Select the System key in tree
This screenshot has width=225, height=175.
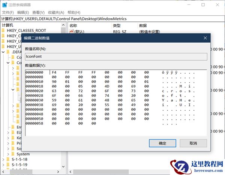click(x=23, y=154)
